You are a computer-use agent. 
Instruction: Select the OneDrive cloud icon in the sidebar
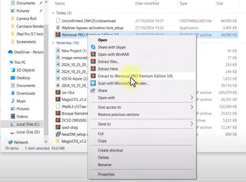[10, 52]
